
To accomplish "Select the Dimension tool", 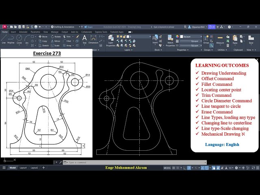I will click(x=93, y=39).
